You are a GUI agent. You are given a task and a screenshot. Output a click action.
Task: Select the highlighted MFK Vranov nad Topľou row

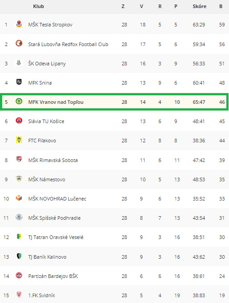point(114,102)
